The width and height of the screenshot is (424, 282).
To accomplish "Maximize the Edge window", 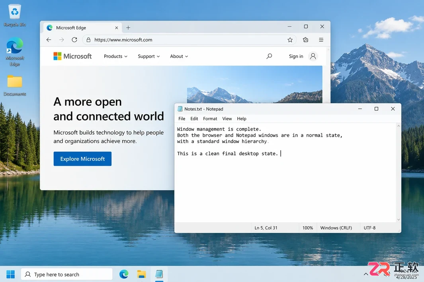I will coord(306,27).
